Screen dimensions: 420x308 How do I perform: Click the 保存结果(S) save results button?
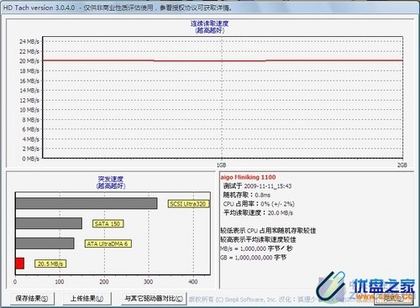[x=32, y=299]
